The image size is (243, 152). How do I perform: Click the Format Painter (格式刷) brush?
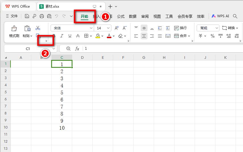[14, 29]
